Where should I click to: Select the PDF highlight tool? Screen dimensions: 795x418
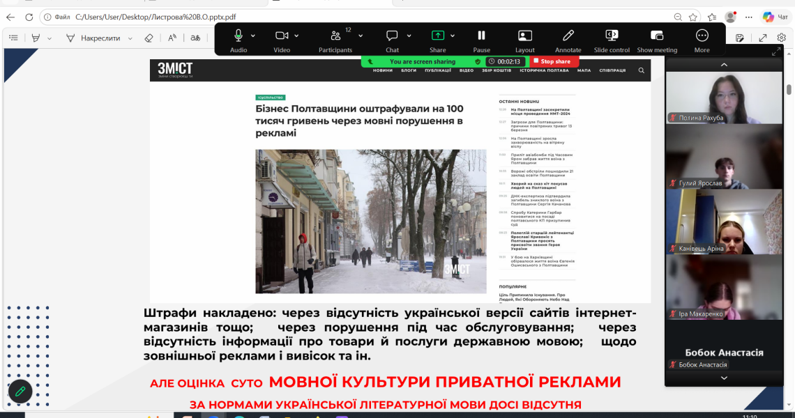(x=36, y=38)
